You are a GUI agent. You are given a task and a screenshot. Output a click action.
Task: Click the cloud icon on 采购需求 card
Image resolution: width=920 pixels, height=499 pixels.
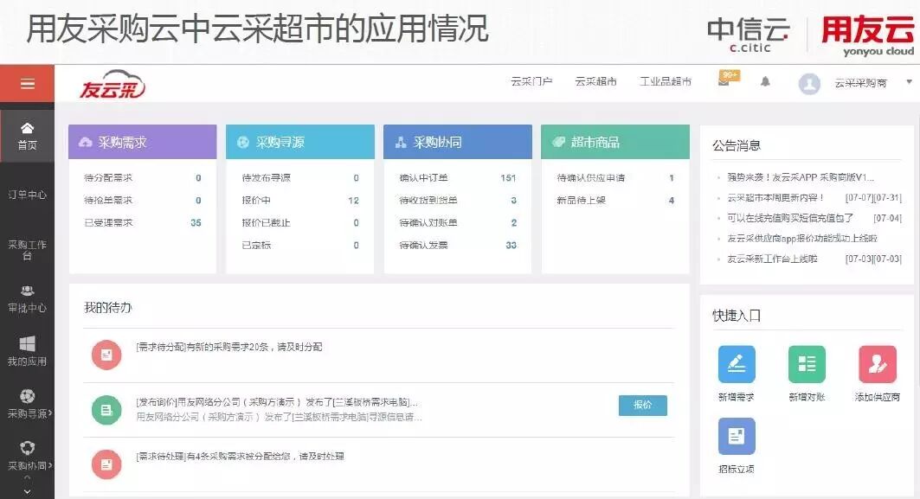tap(86, 142)
